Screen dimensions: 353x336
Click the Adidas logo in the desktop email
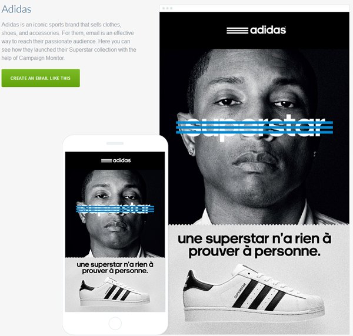[x=256, y=30]
